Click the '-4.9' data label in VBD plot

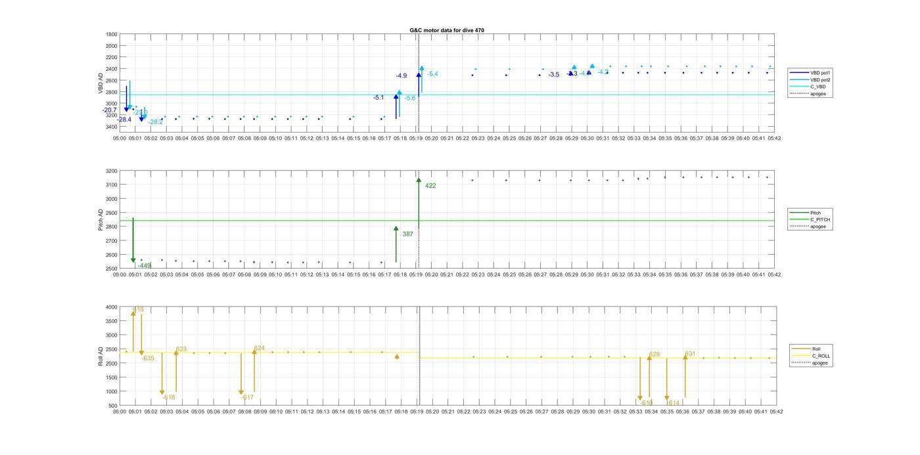(402, 76)
